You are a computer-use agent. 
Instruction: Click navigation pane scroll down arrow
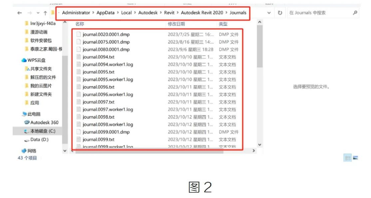65,151
